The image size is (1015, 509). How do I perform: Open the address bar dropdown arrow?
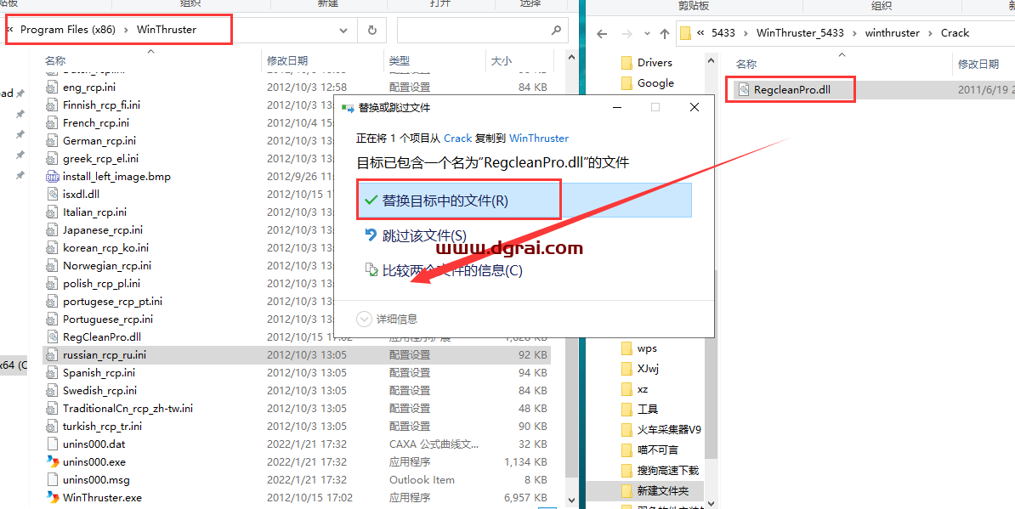pos(343,30)
